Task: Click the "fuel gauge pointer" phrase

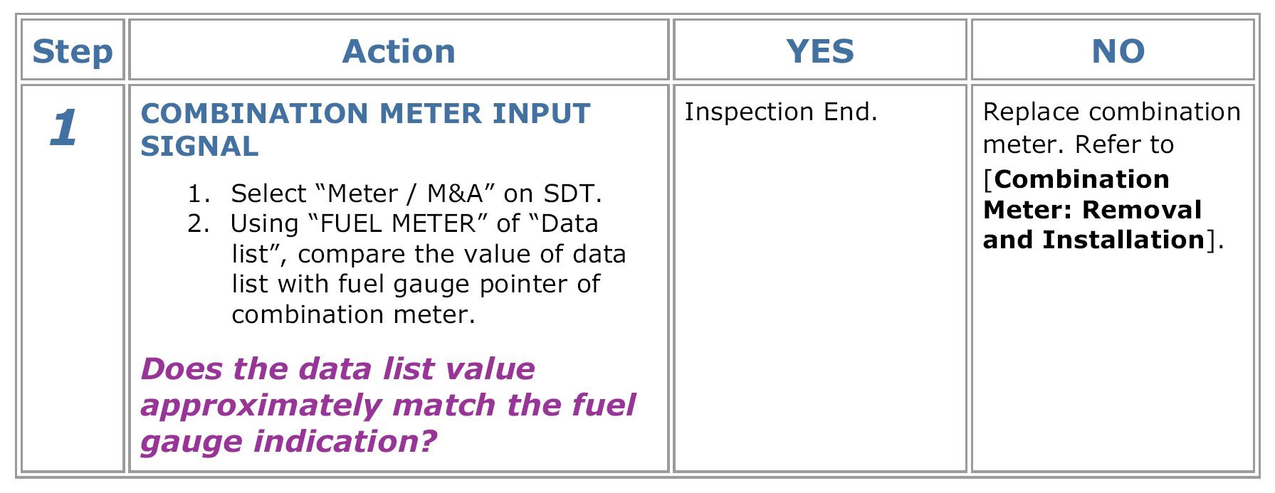Action: (x=453, y=284)
